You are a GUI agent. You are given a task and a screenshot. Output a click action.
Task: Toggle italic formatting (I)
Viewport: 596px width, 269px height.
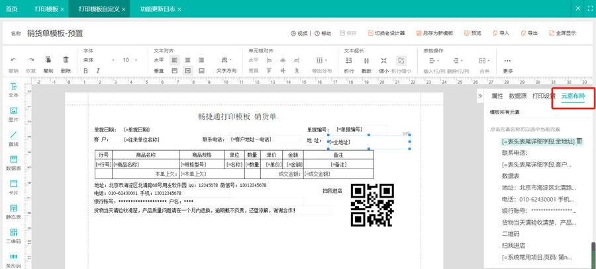point(98,71)
